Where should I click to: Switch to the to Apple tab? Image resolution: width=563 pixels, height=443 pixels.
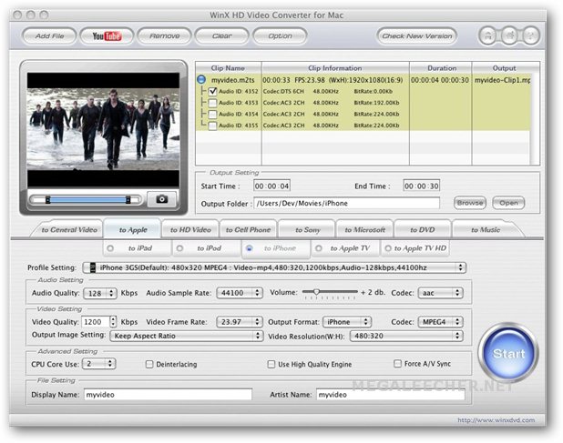pyautogui.click(x=133, y=230)
